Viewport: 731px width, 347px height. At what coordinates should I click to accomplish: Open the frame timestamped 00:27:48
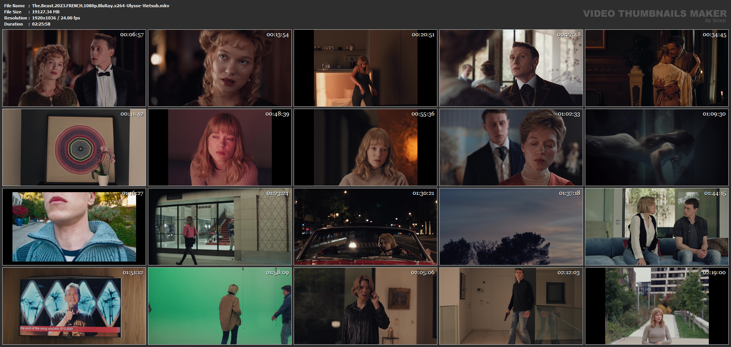[511, 68]
